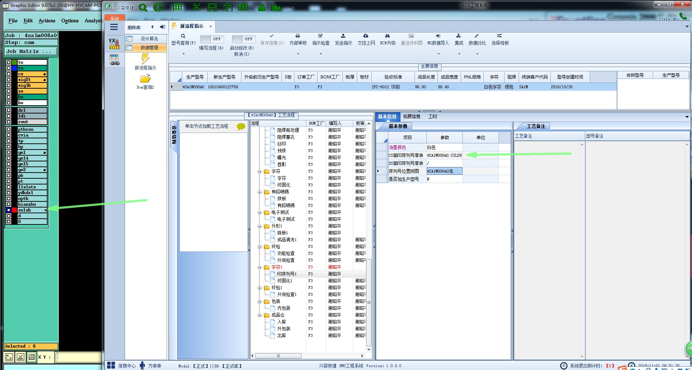Click the ECN升级 icon
692x370 pixels.
click(387, 36)
